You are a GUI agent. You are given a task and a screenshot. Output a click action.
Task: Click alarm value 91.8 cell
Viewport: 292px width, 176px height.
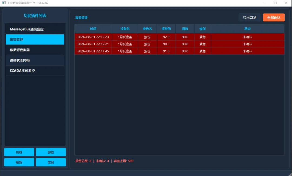pos(166,51)
